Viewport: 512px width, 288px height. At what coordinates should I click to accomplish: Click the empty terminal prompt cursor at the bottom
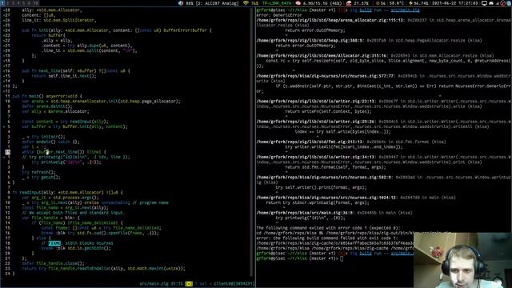click(342, 258)
